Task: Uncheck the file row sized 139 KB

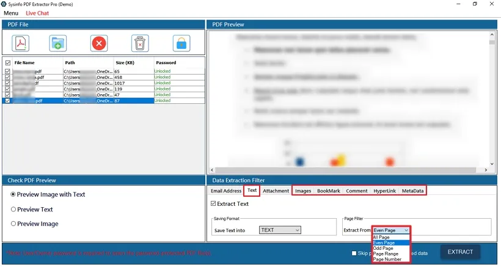Action: point(8,89)
